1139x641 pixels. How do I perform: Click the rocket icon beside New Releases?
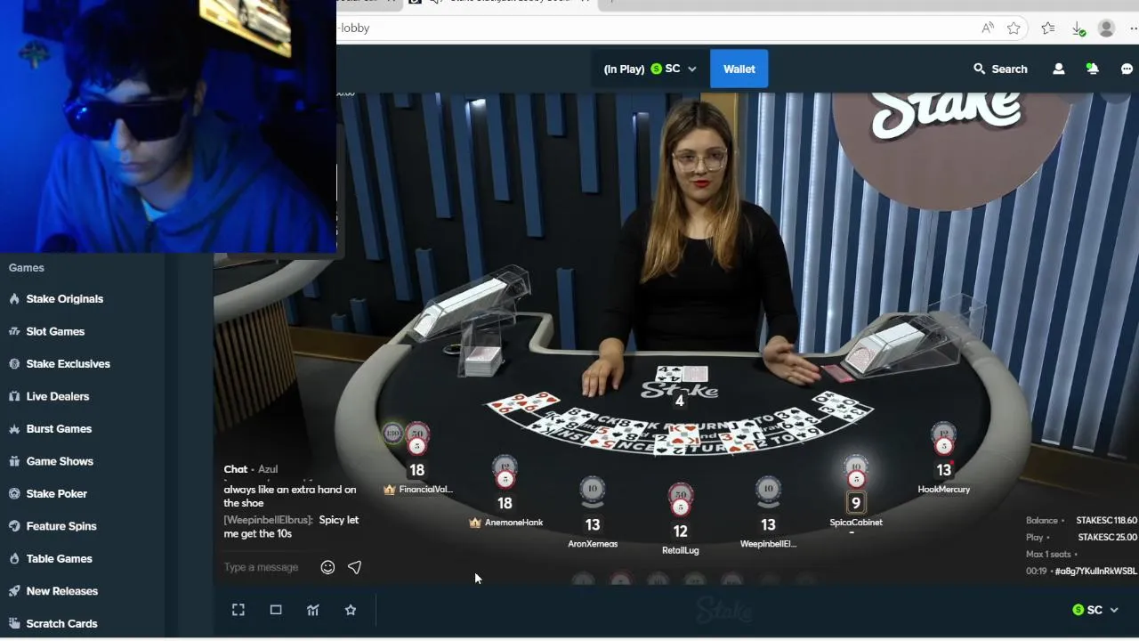pos(14,591)
